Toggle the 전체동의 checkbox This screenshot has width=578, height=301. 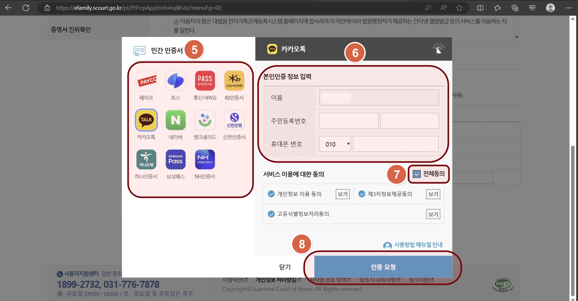(417, 174)
